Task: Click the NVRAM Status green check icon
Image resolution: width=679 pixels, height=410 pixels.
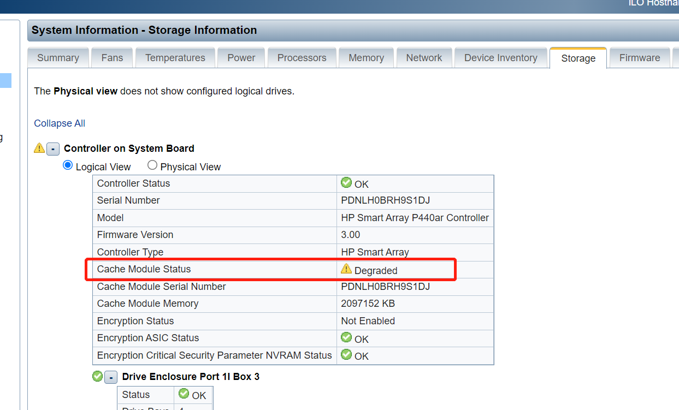Action: tap(346, 354)
